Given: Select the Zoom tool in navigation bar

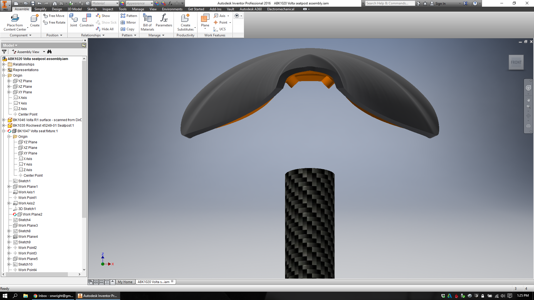Looking at the screenshot, I should 528,106.
